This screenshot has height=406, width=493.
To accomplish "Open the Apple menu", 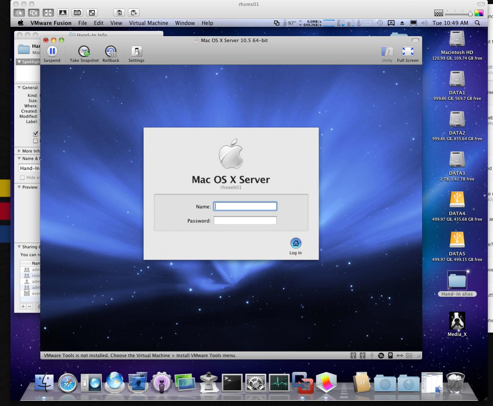I will point(21,23).
